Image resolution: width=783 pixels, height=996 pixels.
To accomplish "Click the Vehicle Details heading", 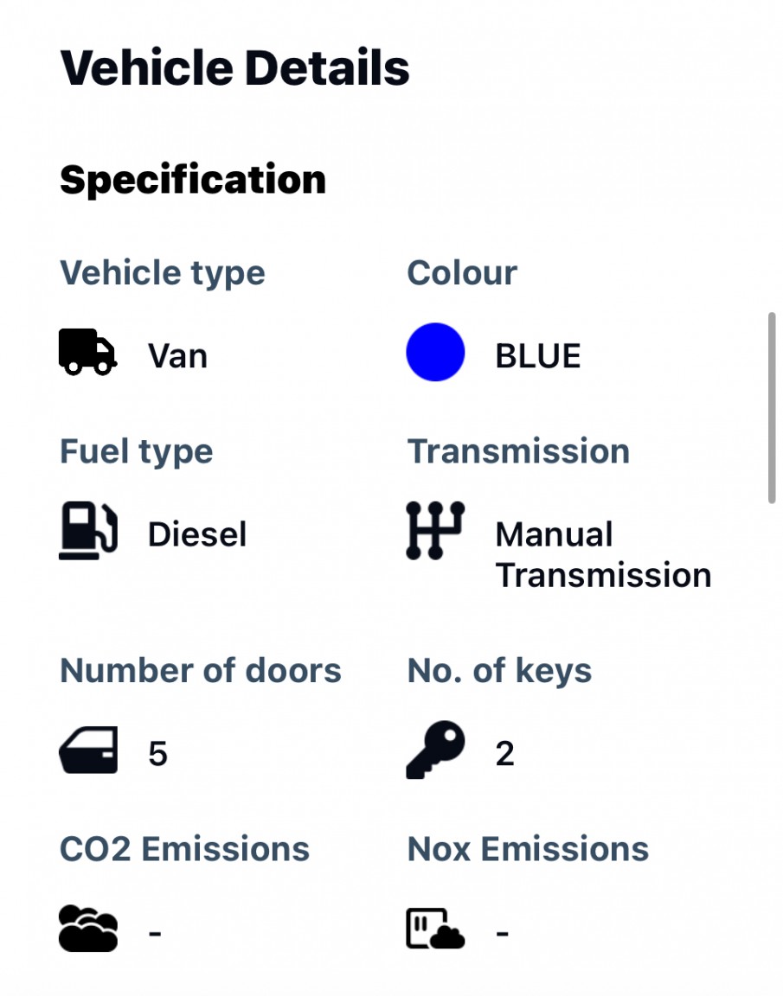I will (x=234, y=67).
